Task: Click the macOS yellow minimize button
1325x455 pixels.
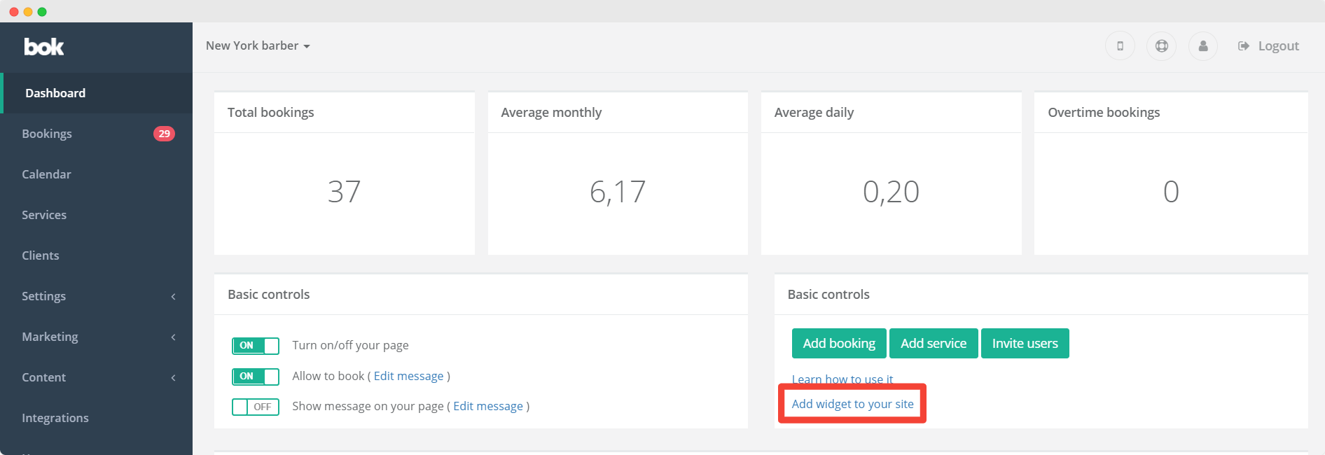Action: (x=28, y=12)
